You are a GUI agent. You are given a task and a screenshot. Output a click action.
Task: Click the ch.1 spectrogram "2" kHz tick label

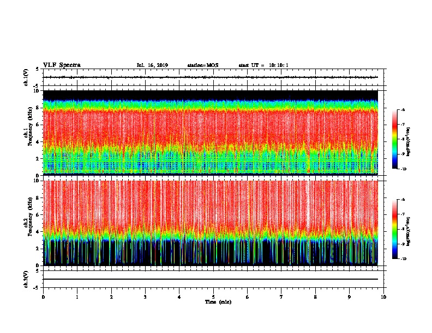(38, 159)
